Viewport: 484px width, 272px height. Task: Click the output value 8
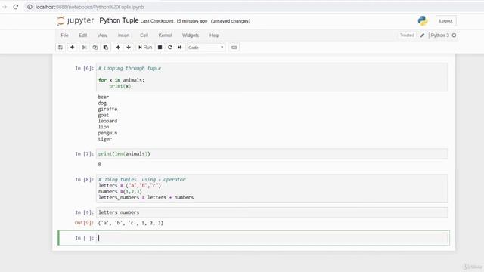click(99, 165)
